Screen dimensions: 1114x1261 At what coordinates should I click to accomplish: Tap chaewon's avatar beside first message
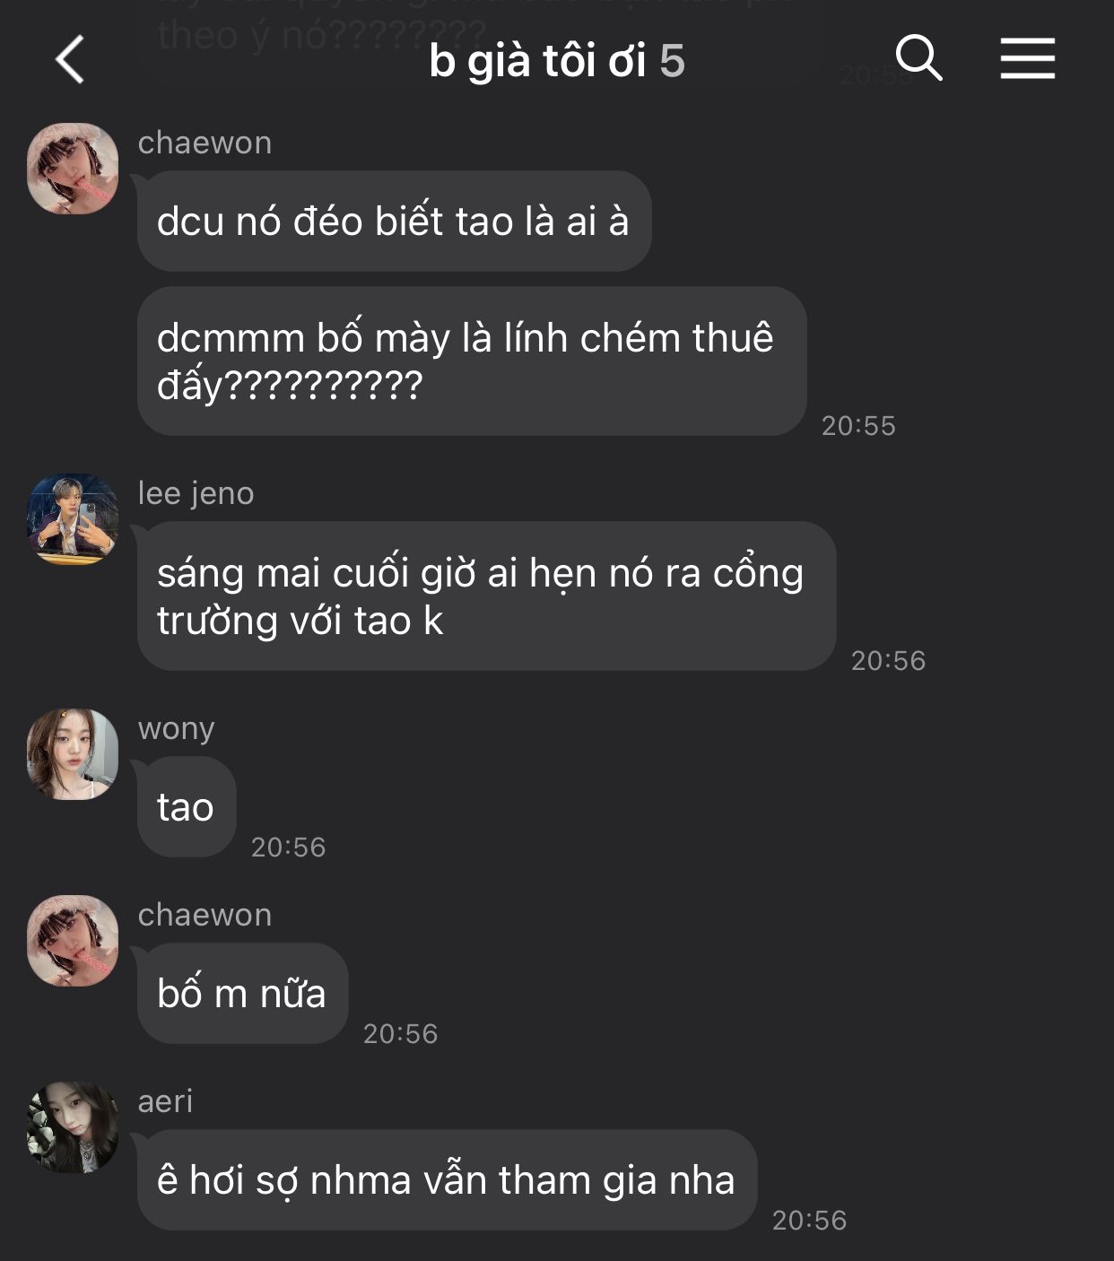click(73, 169)
